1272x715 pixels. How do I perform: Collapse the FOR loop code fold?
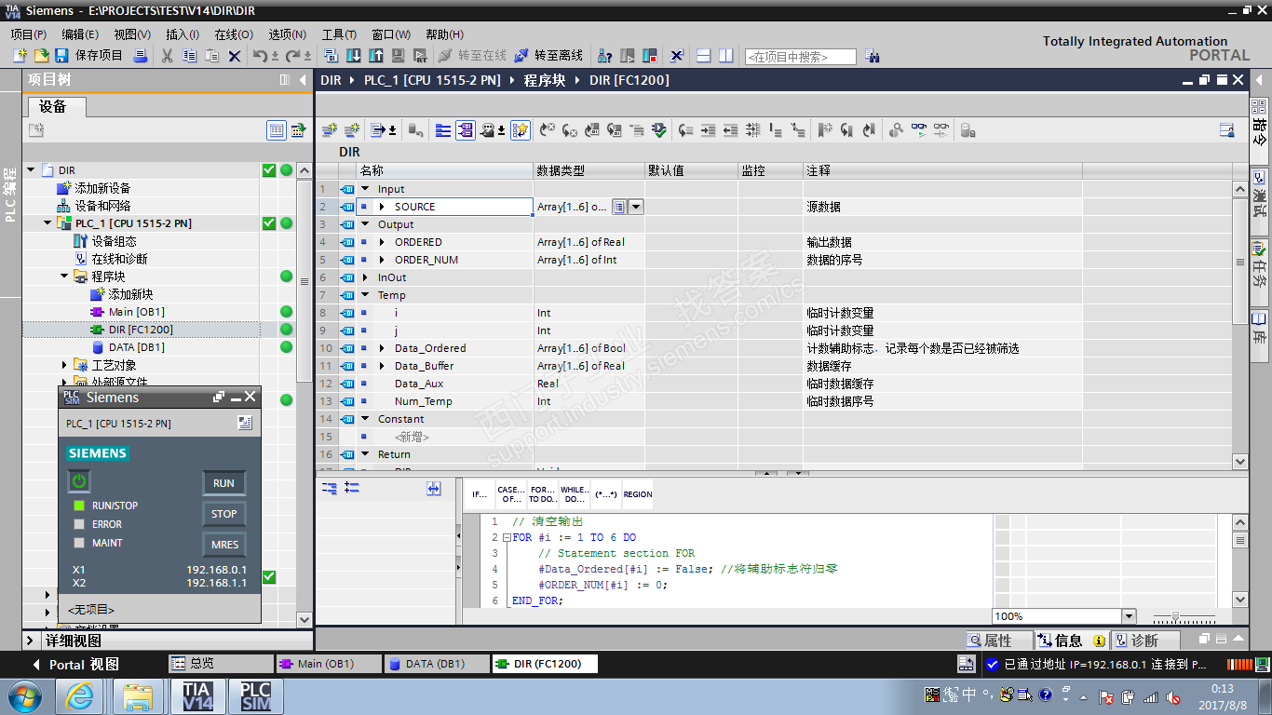[506, 538]
